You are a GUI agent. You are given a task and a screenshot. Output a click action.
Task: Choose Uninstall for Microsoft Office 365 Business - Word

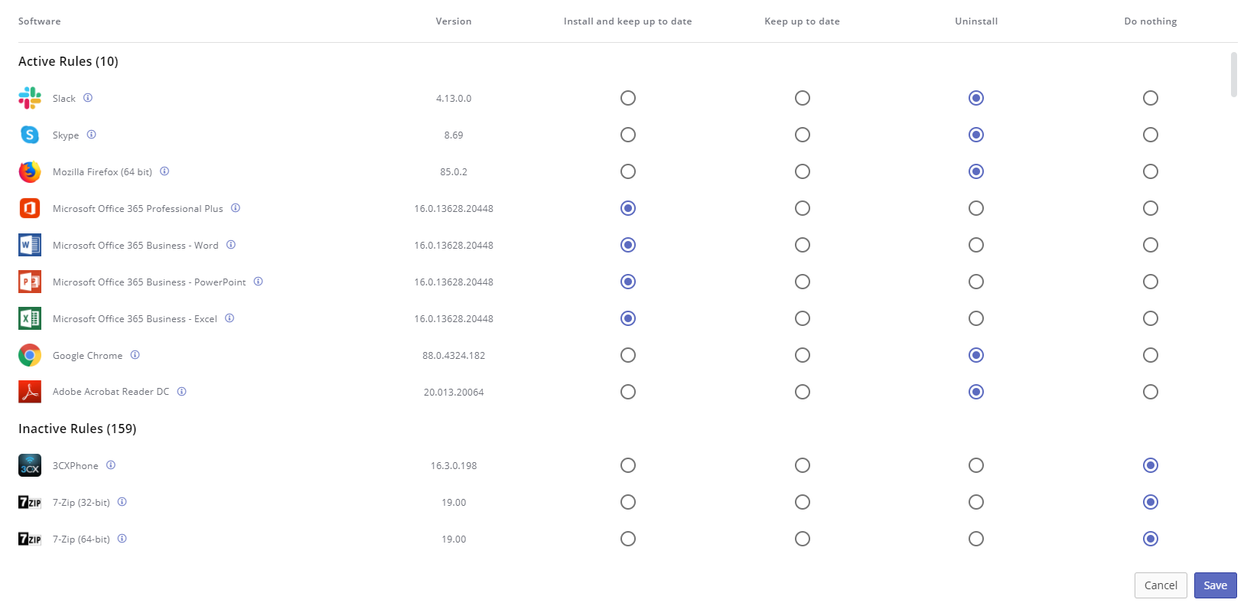[x=975, y=245]
